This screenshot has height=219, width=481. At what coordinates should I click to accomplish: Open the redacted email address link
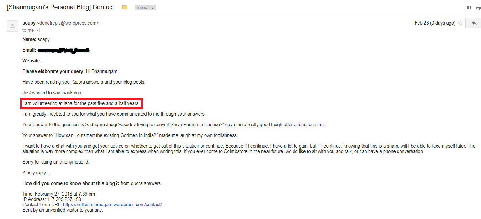coord(63,50)
